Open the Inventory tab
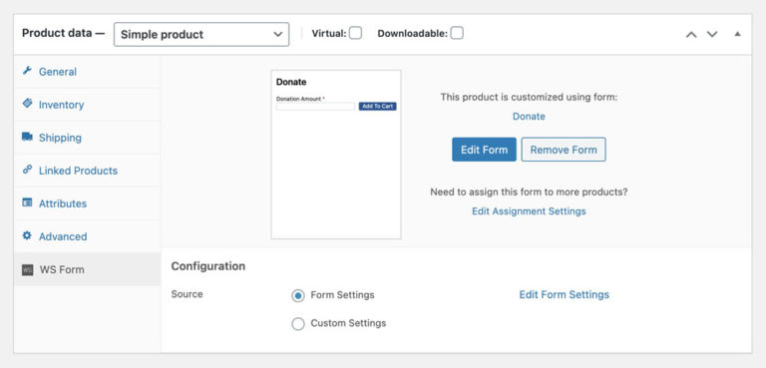The height and width of the screenshot is (368, 766). (87, 105)
